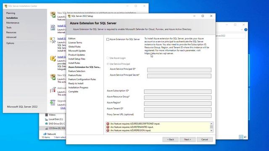The width and height of the screenshot is (269, 151).
Task: Click Azure Service Principal ID field
Action: pos(179,70)
